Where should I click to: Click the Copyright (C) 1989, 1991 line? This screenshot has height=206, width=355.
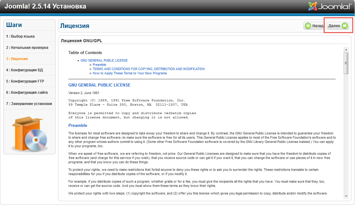click(127, 100)
